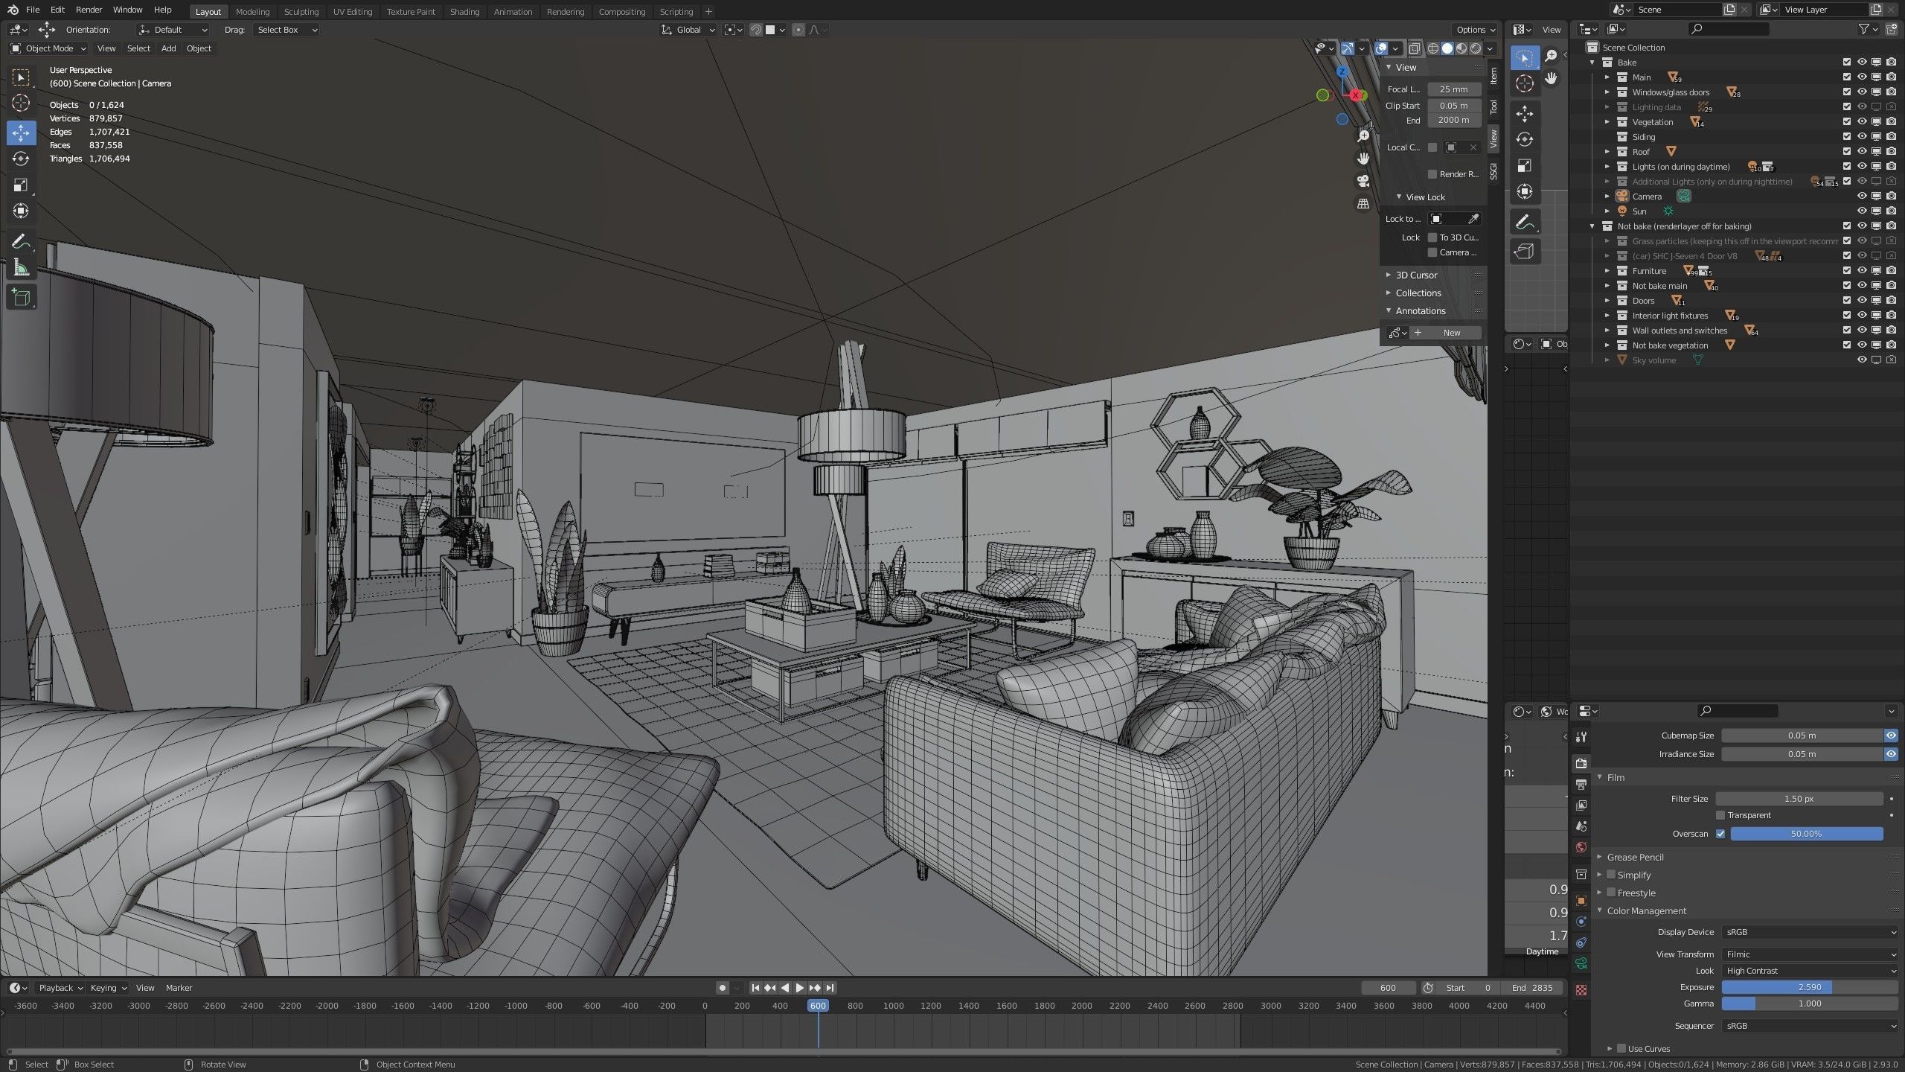Toggle X-ray display in the viewport header
Screen dimensions: 1905x1072
click(x=1415, y=48)
